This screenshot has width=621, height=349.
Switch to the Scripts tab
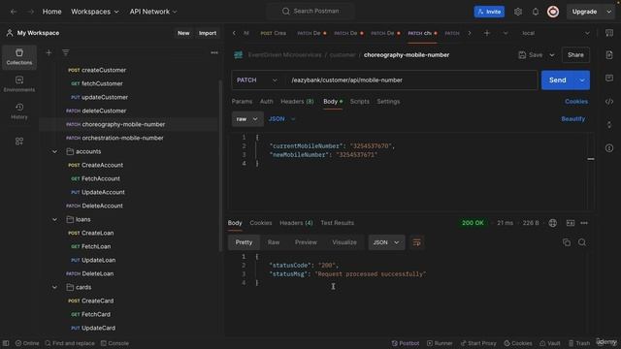[x=360, y=101]
